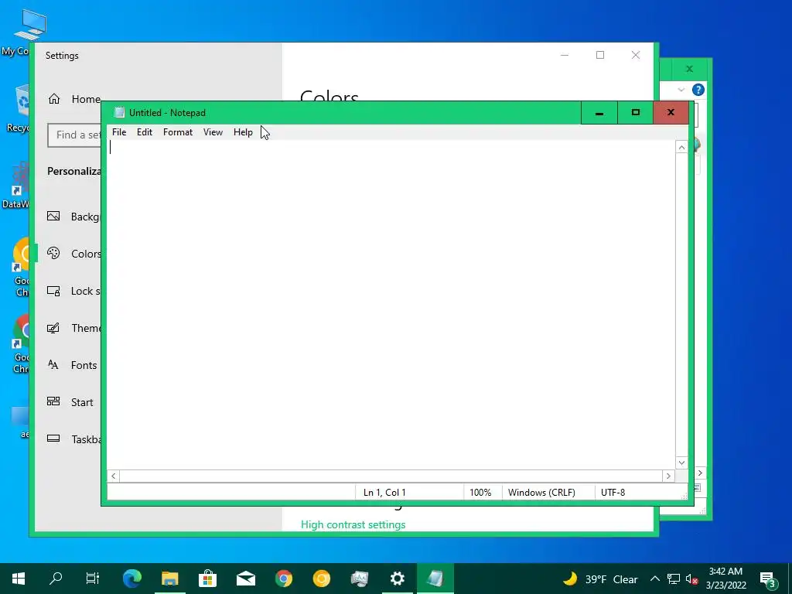Expand the chevron beside help icon

click(x=681, y=90)
